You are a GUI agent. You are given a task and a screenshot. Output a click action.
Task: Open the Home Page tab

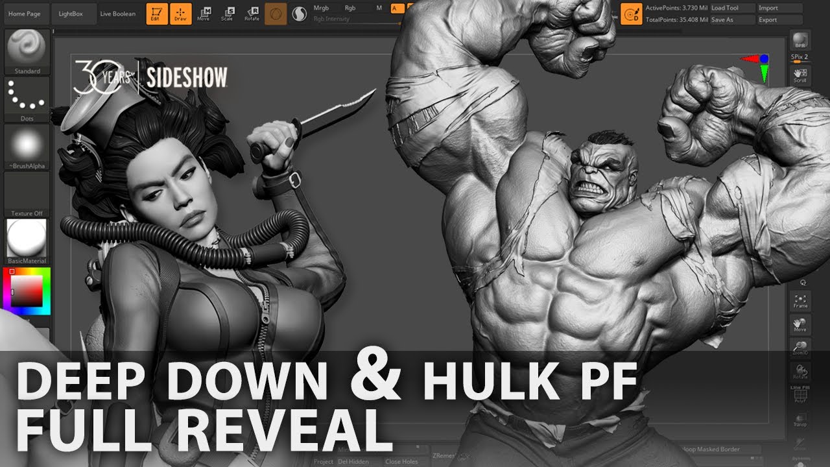(25, 14)
